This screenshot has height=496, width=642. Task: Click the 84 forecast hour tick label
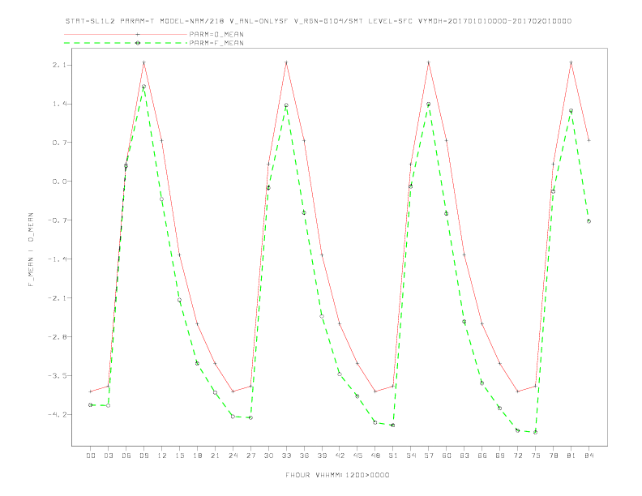point(588,455)
